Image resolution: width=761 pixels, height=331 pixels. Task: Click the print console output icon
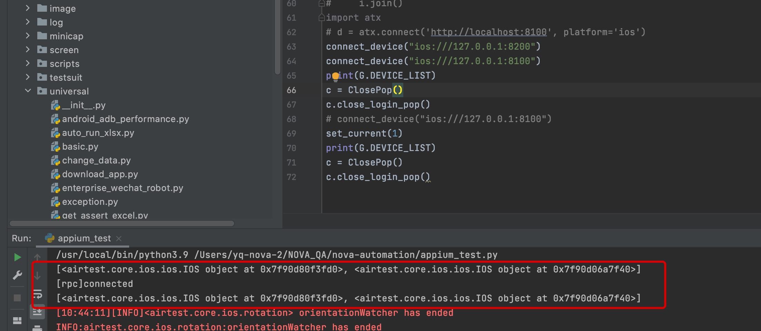point(37,328)
